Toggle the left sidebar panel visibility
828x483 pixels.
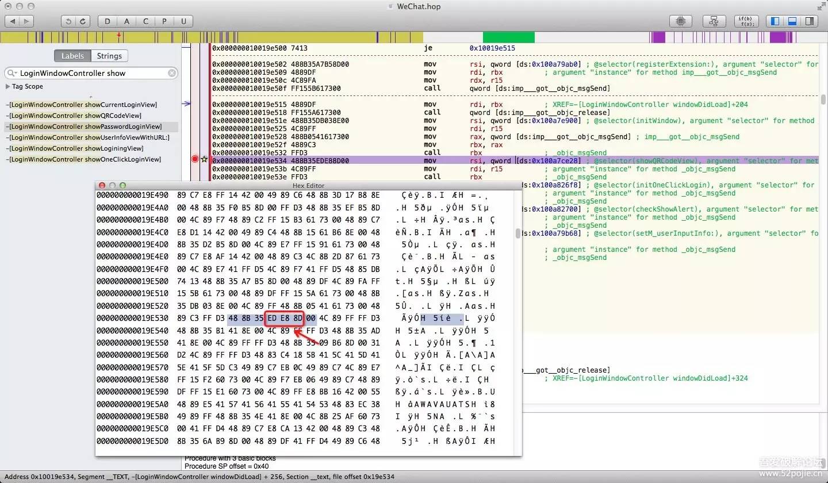[x=775, y=21]
